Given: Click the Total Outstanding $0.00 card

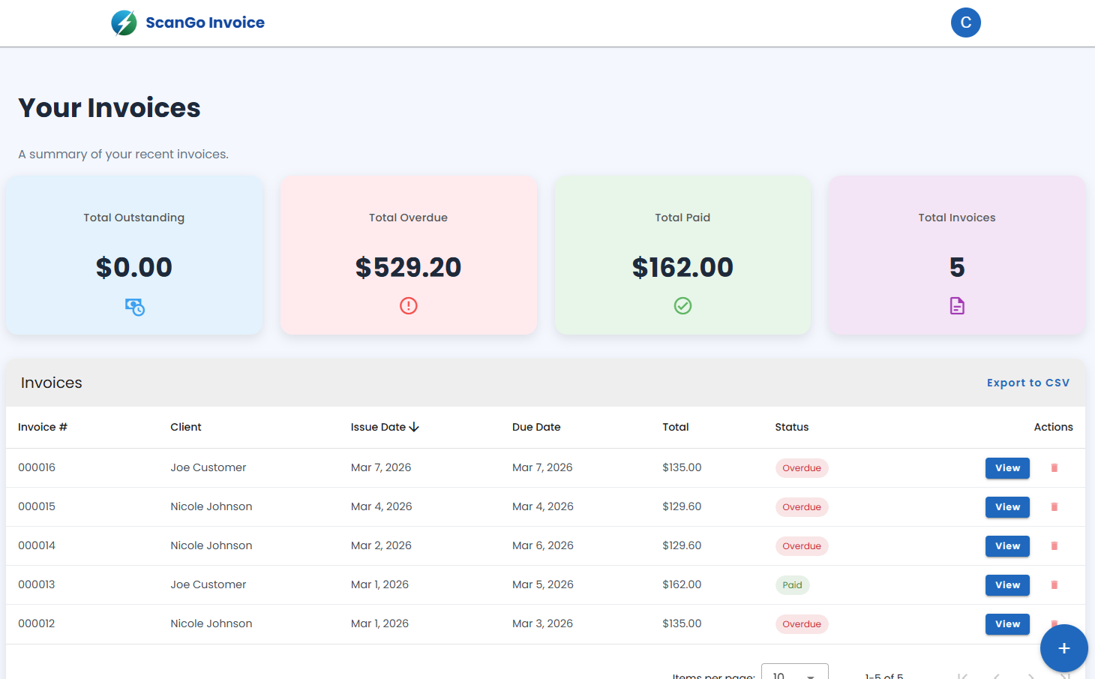Looking at the screenshot, I should click(x=134, y=255).
